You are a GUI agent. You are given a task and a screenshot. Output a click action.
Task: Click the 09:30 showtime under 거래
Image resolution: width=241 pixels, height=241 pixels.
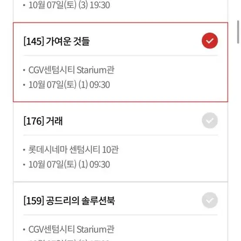100,164
